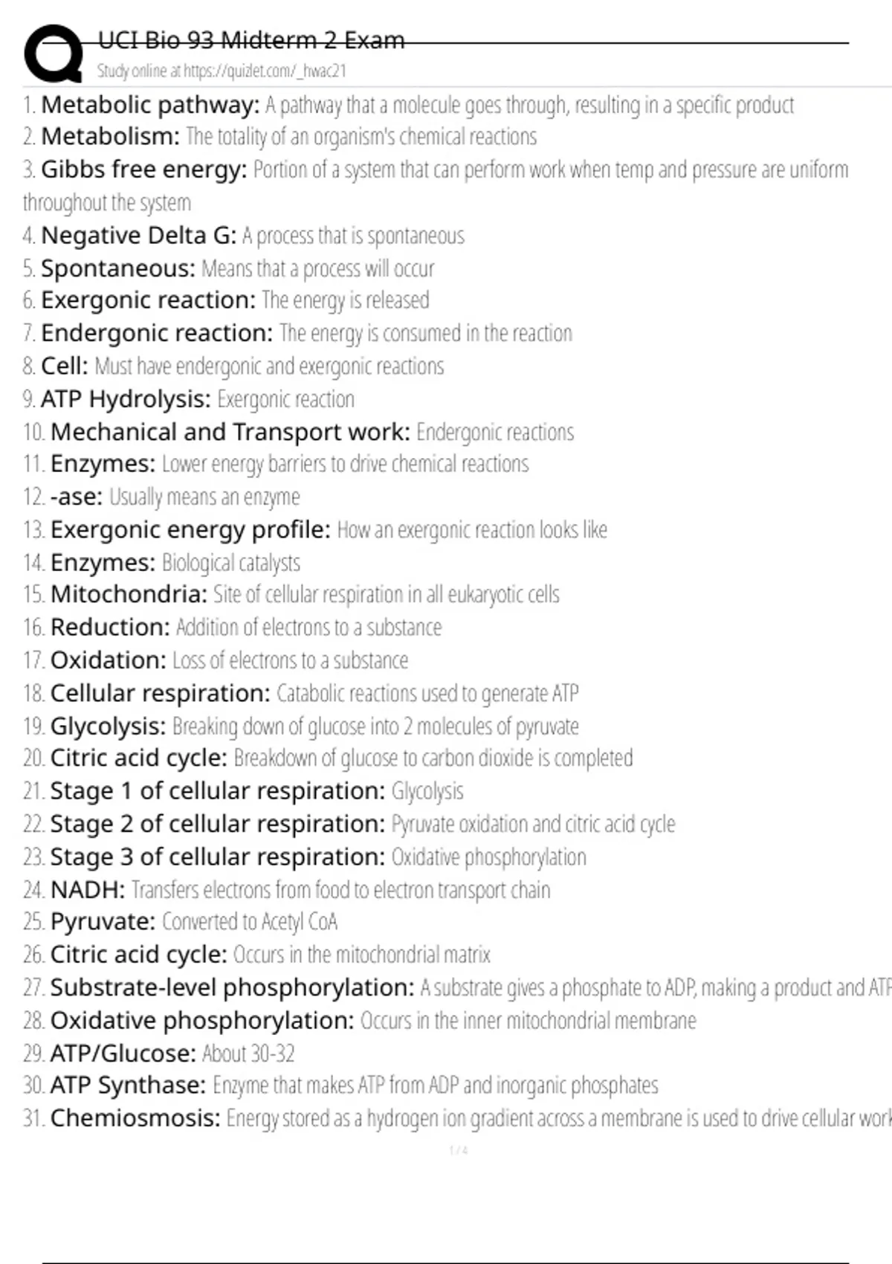Select Stage 2 of cellular respiration
This screenshot has height=1264, width=892.
coord(217,824)
